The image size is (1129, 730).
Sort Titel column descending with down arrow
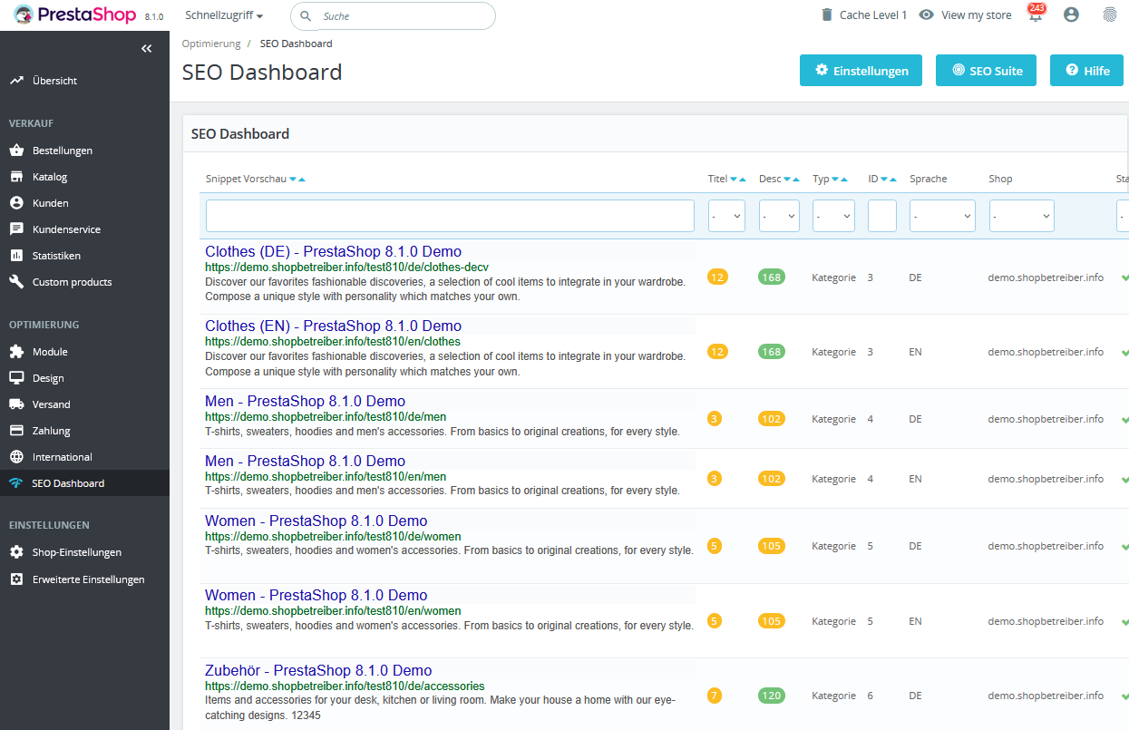(734, 180)
